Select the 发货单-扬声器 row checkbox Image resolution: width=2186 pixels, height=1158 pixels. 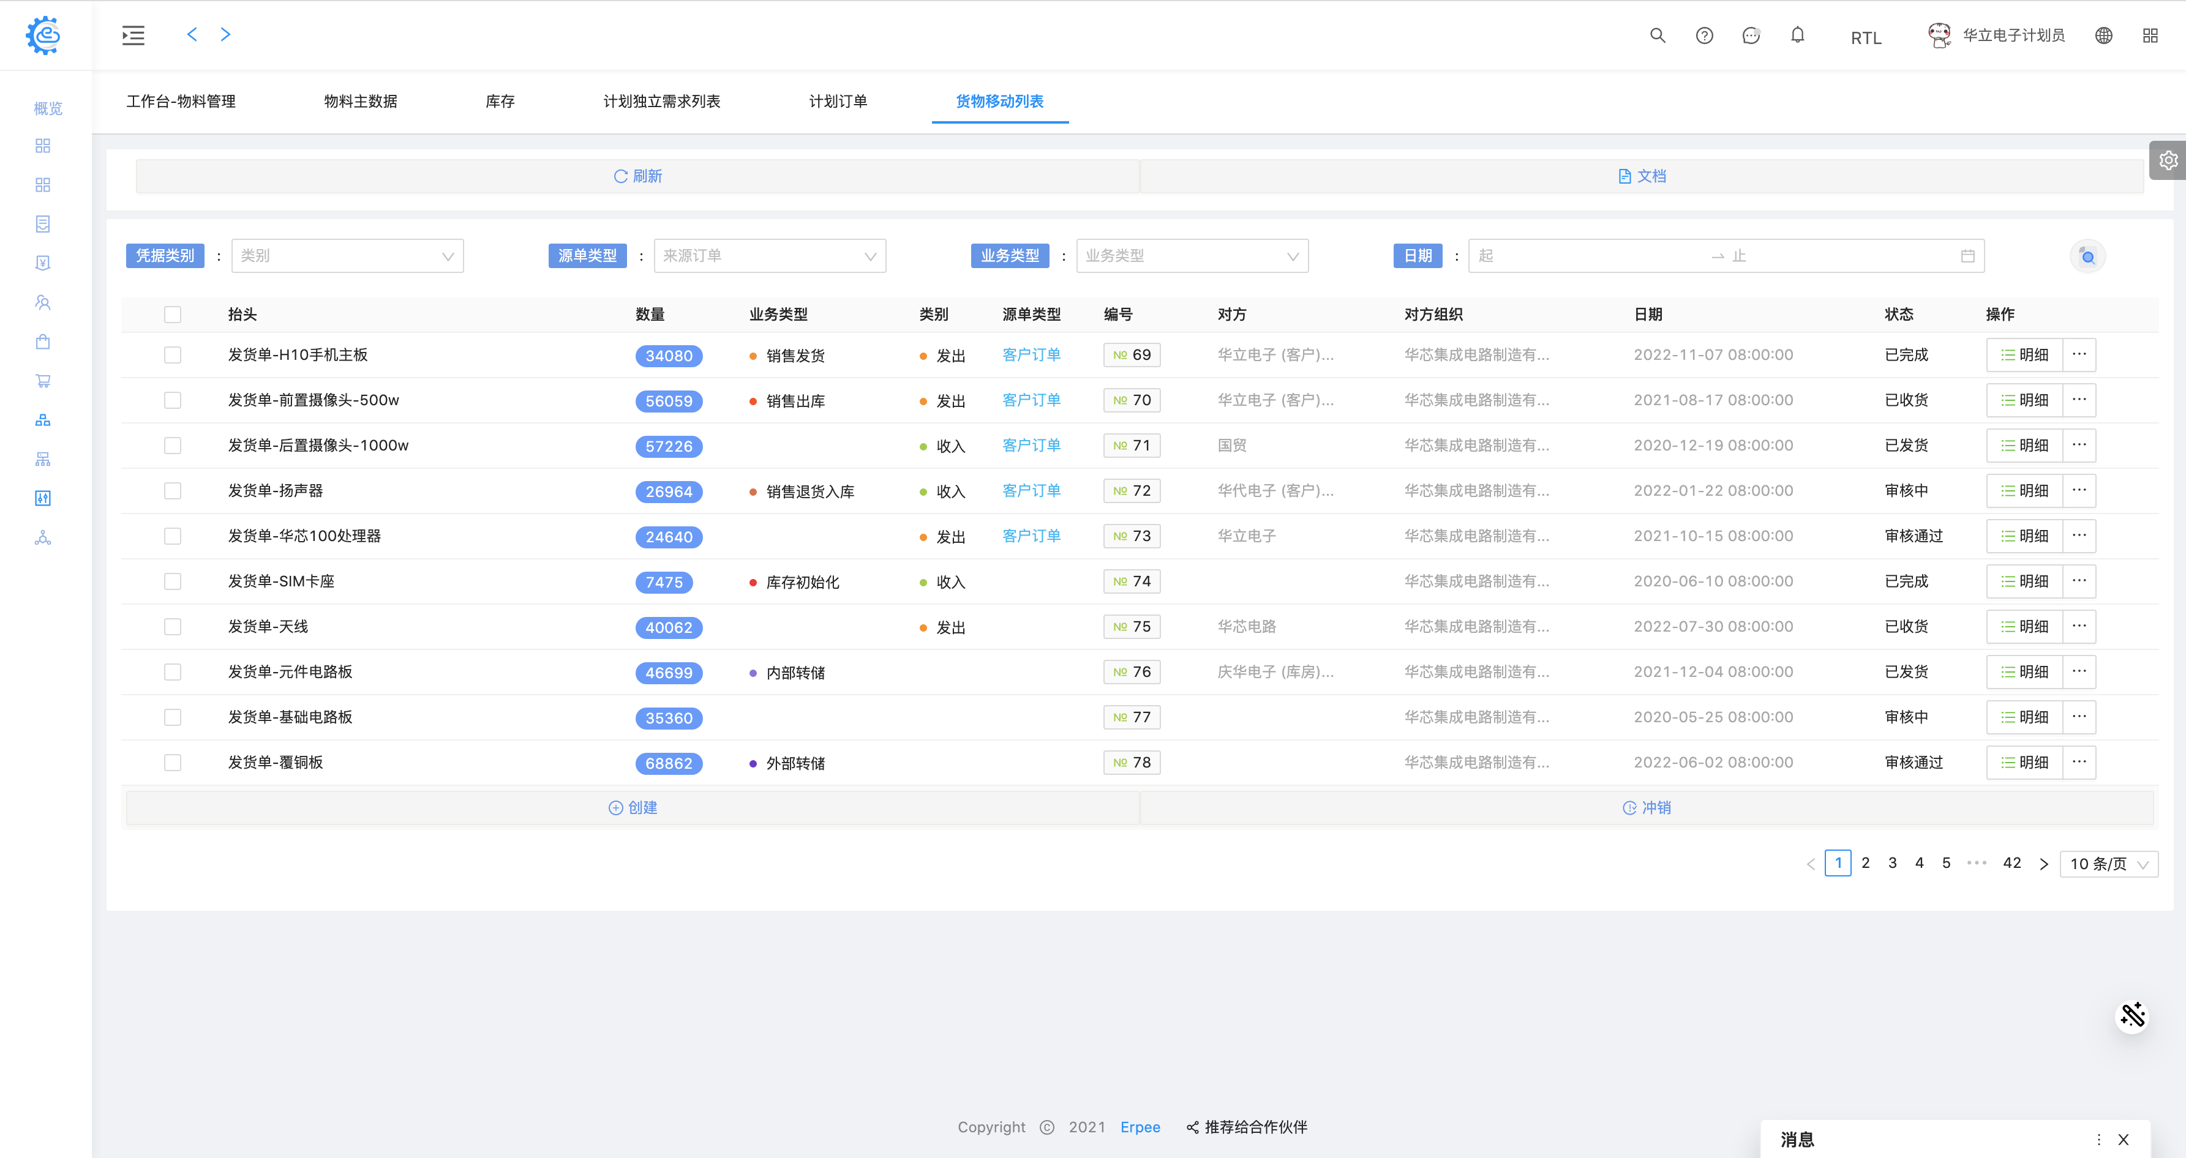tap(172, 490)
